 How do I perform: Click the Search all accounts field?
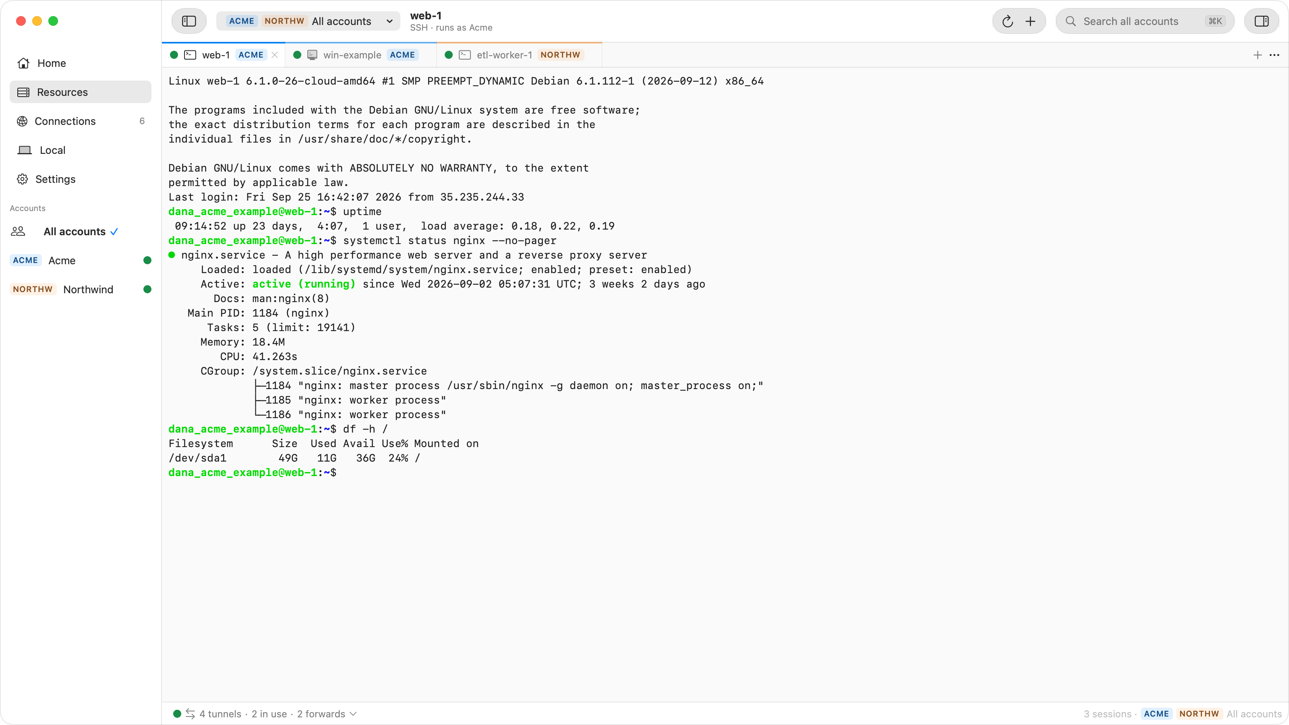pyautogui.click(x=1145, y=21)
